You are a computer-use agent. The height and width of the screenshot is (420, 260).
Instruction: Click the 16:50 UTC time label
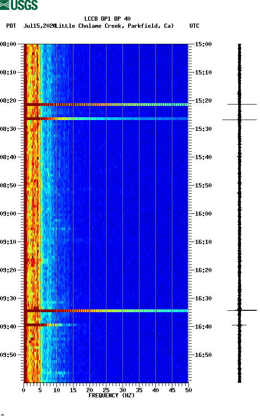(203, 355)
